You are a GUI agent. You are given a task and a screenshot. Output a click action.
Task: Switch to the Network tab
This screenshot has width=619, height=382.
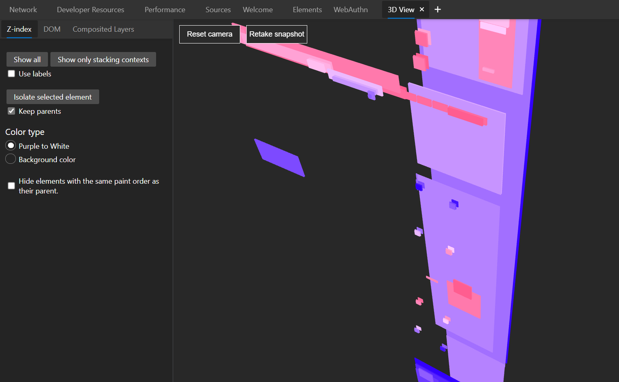point(23,9)
